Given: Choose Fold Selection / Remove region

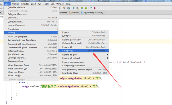Looking at the screenshot, I should [84, 70].
